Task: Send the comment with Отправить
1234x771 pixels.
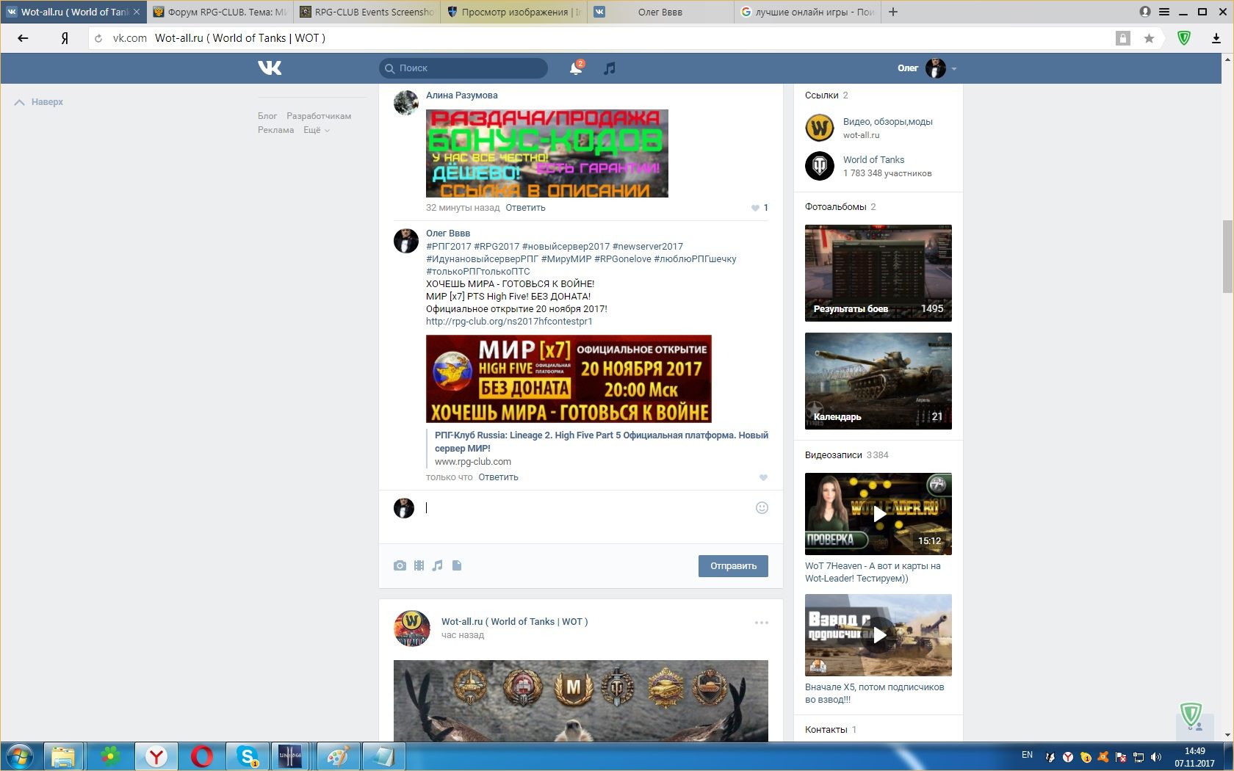Action: click(733, 566)
